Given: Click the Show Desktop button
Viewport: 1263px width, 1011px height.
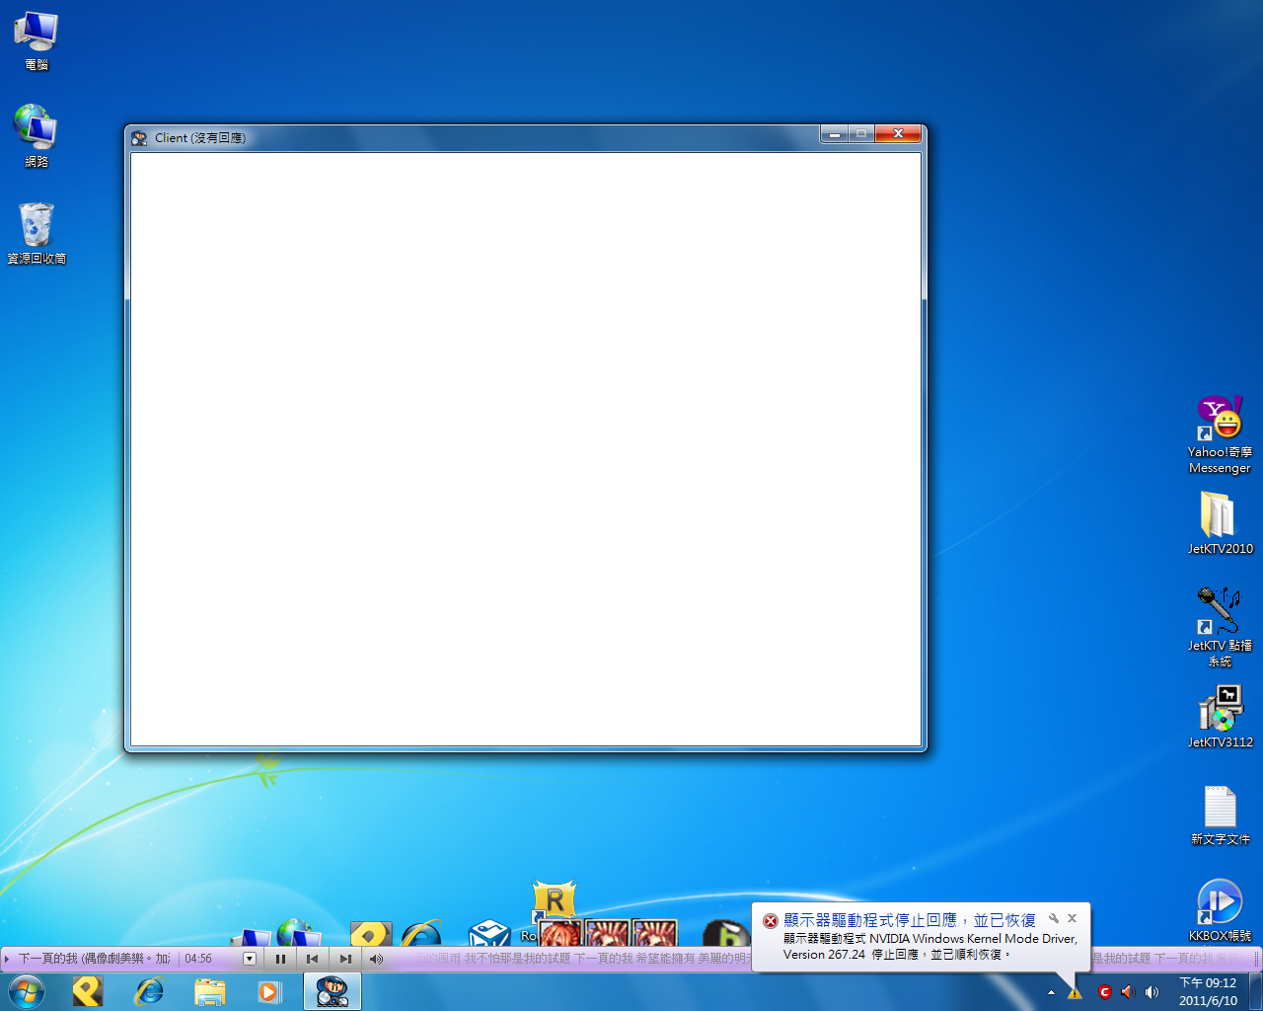Looking at the screenshot, I should (x=1256, y=991).
